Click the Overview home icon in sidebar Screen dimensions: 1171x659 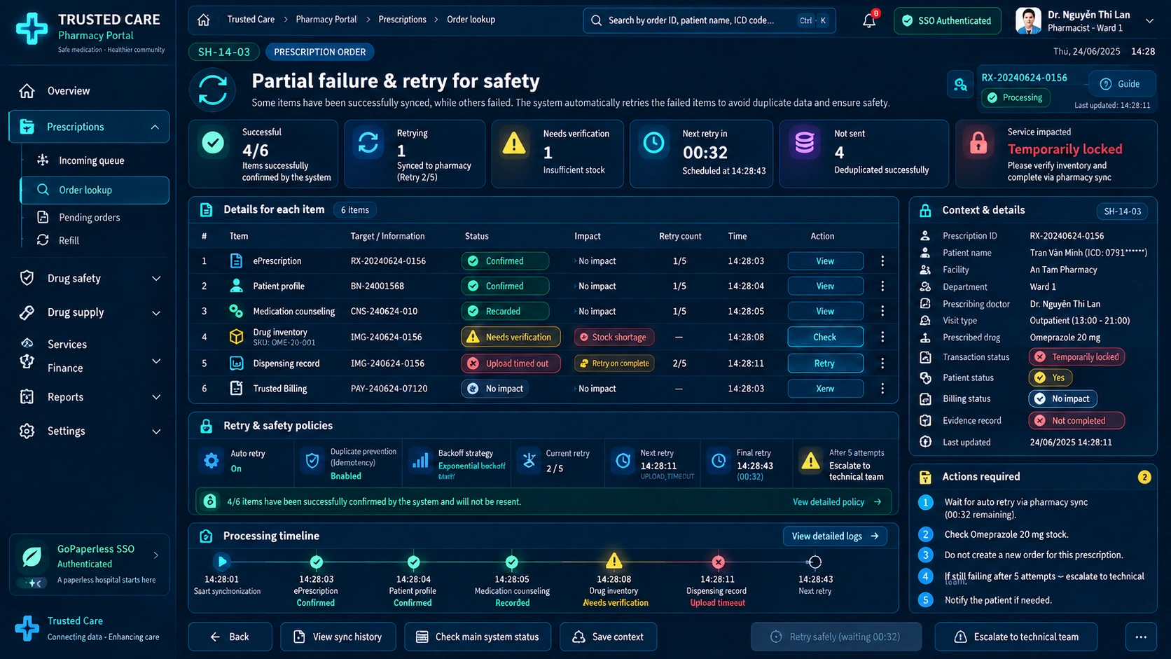pos(27,91)
